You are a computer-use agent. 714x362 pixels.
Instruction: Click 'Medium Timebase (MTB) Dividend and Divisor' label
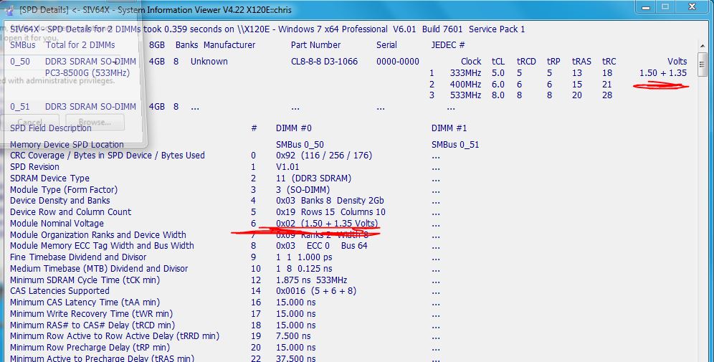tap(99, 269)
